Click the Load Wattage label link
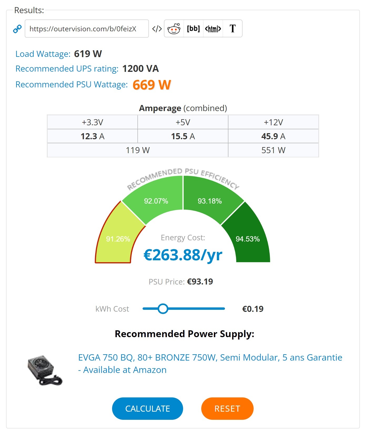 tap(43, 54)
